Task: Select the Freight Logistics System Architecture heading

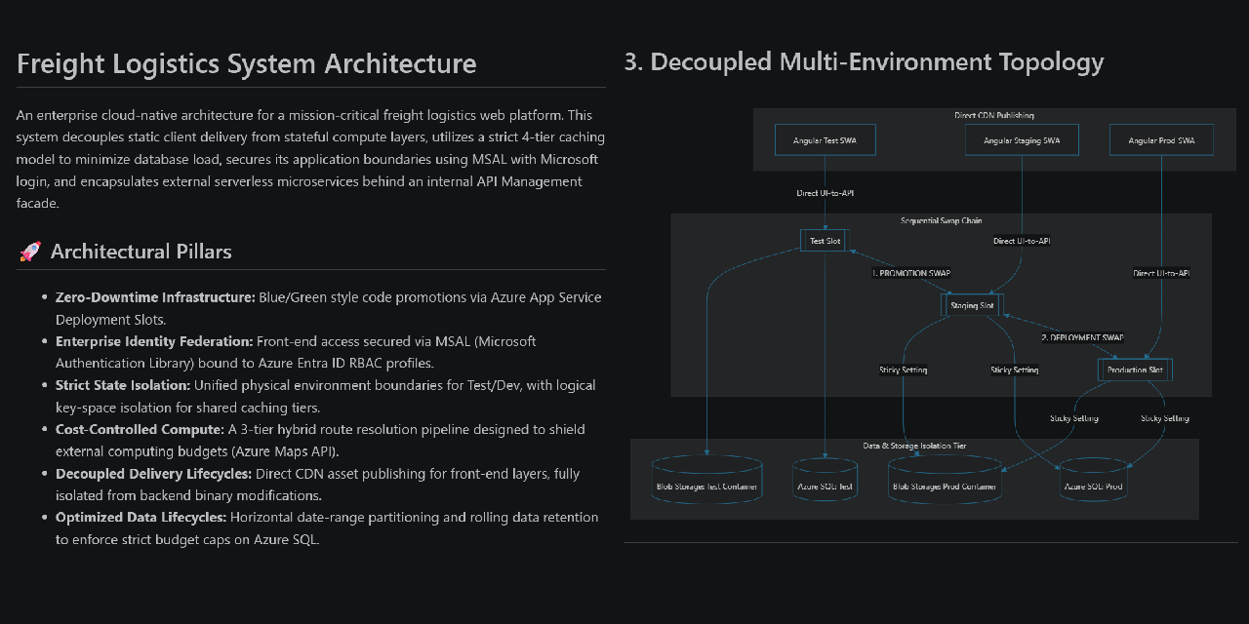Action: point(247,63)
